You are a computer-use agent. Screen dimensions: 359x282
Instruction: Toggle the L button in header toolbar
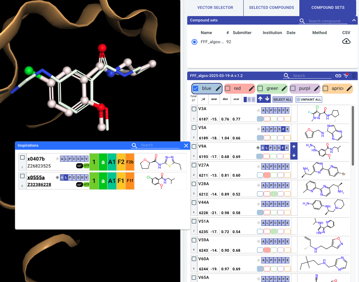(x=245, y=99)
